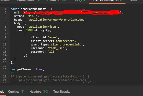143x96 pixels.
Task: Click the 'task_user' username value
Action: (57, 48)
